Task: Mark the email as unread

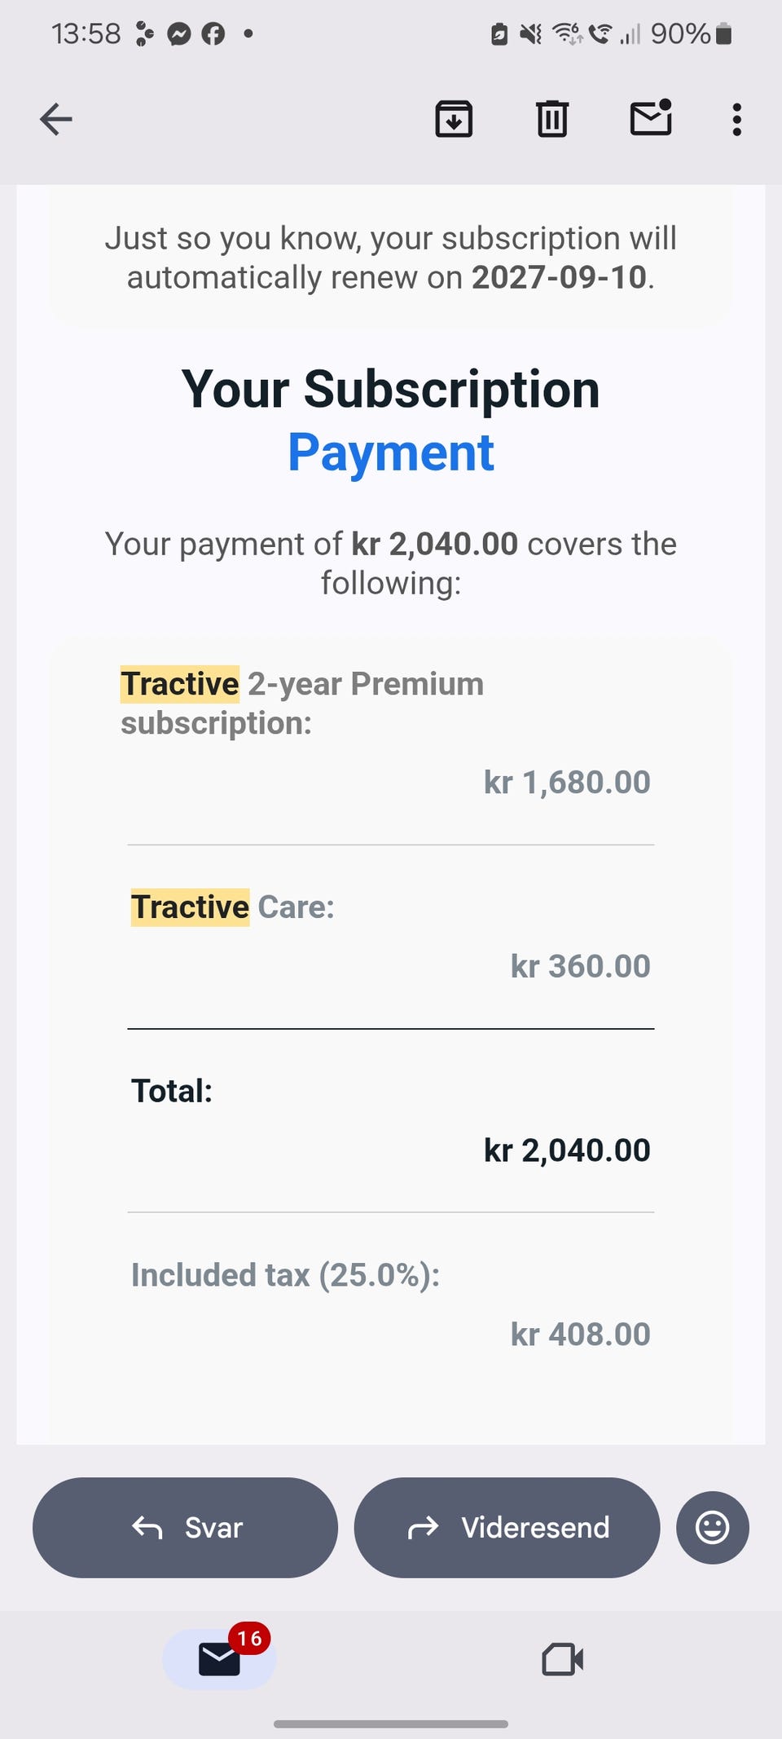Action: pyautogui.click(x=651, y=118)
